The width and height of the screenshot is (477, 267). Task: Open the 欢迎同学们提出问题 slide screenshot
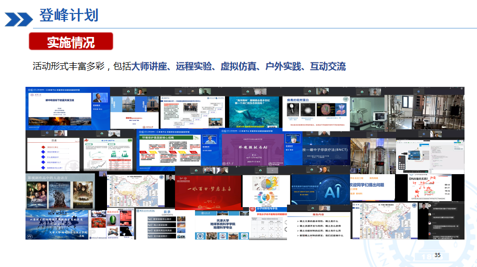coord(372,187)
